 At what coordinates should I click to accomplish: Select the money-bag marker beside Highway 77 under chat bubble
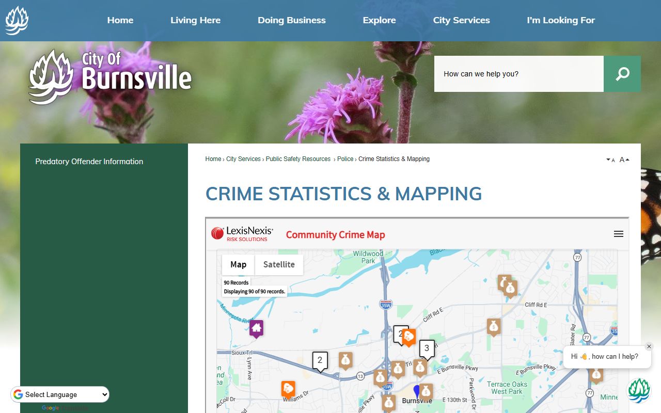[x=596, y=375]
